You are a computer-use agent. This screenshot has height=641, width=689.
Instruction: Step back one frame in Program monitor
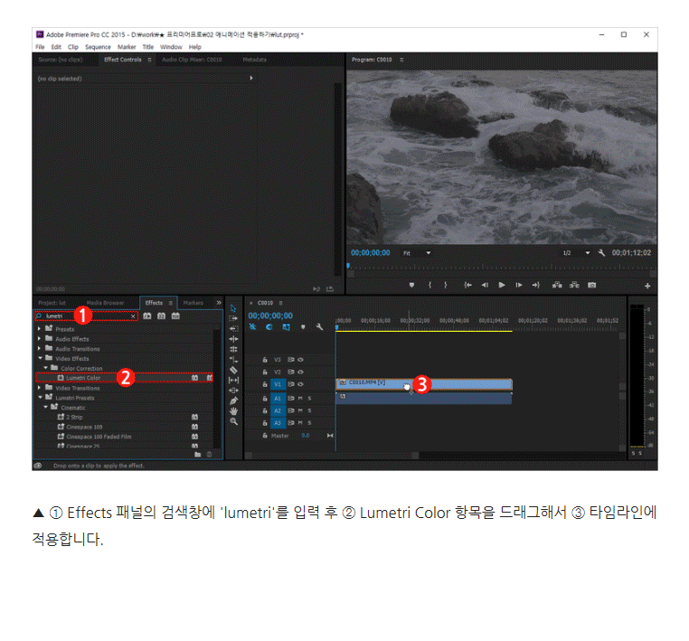(x=485, y=285)
